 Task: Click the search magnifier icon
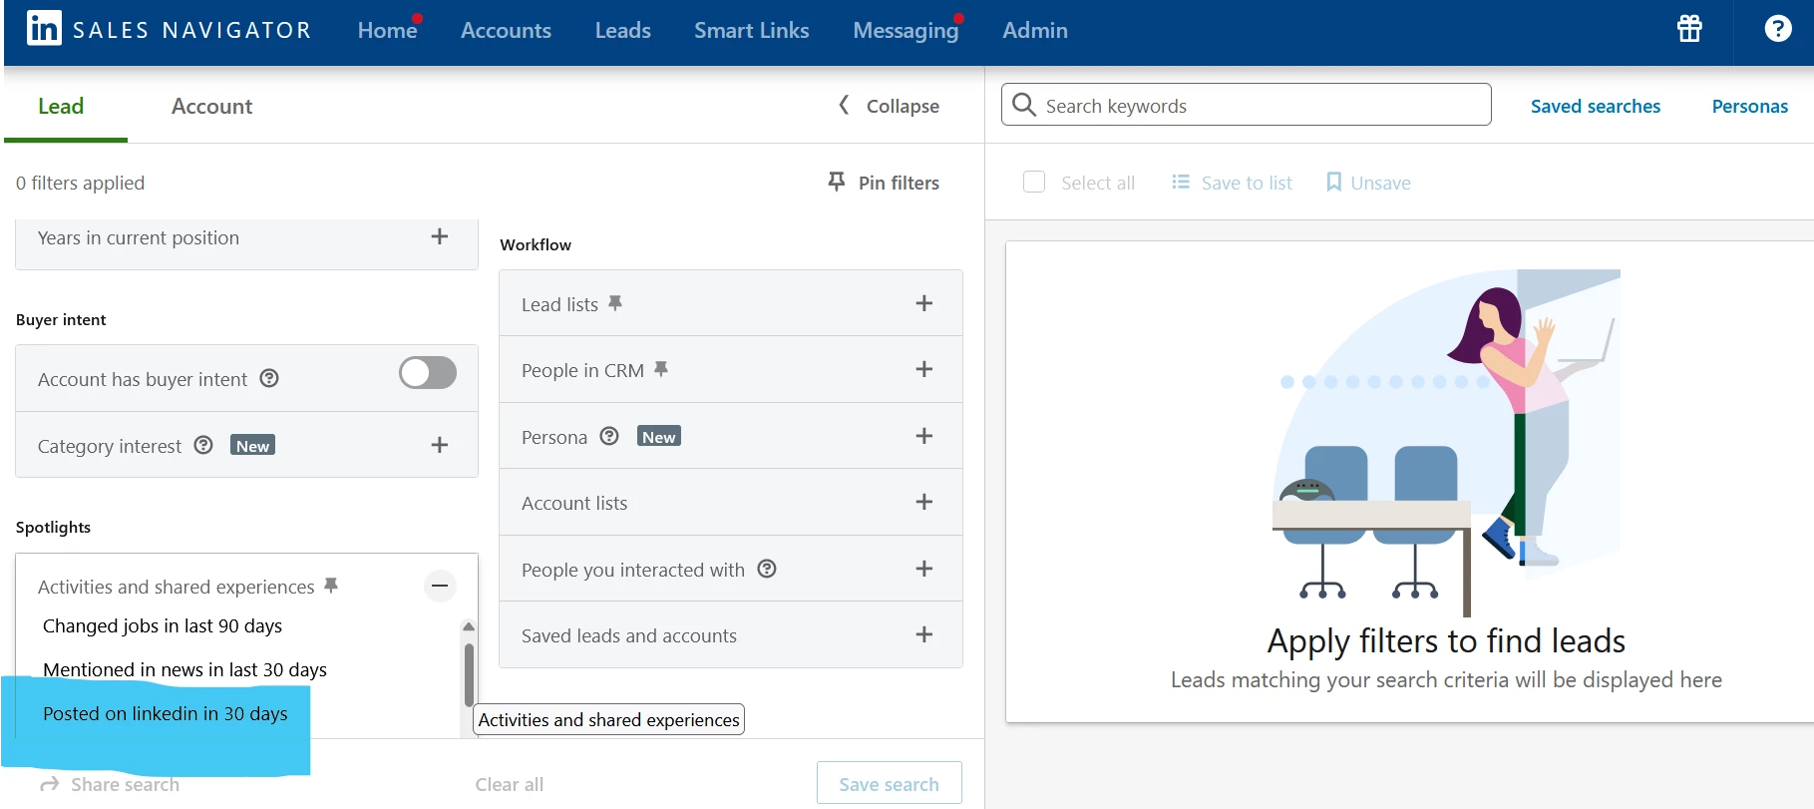(x=1023, y=105)
